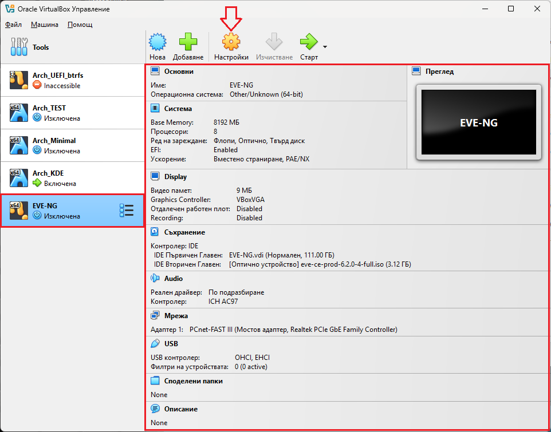The height and width of the screenshot is (432, 551).
Task: Click the Преглед heading text
Action: tap(440, 72)
